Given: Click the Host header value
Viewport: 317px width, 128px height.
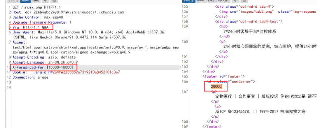Looking at the screenshot, I should [74, 12].
